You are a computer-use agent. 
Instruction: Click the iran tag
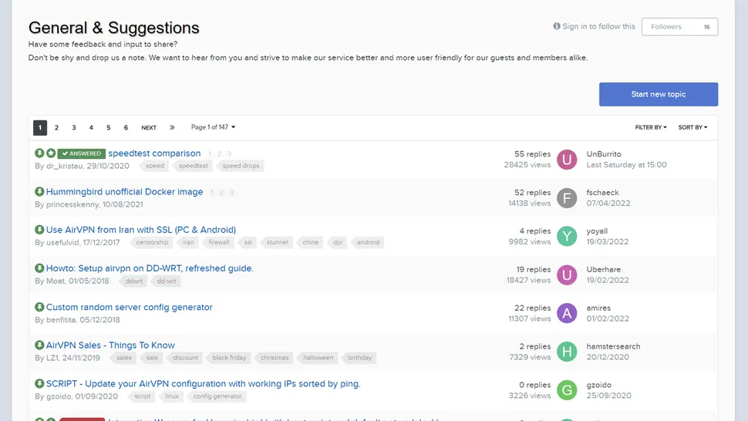point(187,242)
